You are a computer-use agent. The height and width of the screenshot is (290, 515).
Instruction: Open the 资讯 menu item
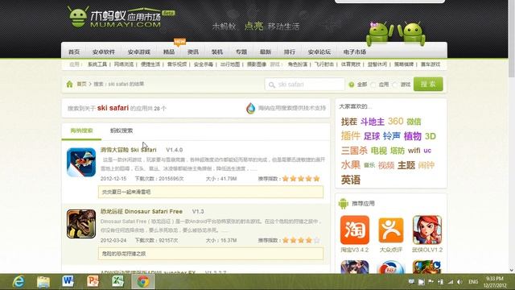(x=193, y=52)
